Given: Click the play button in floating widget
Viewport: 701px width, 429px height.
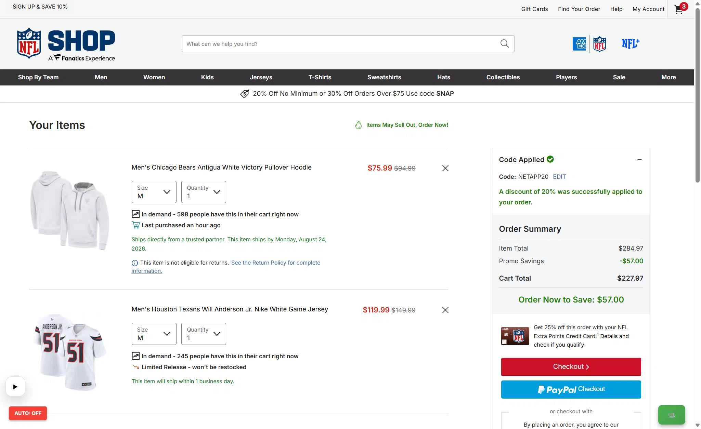Looking at the screenshot, I should coord(15,387).
